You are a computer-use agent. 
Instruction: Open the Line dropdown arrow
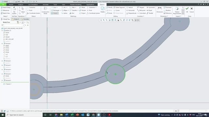(x=57, y=7)
